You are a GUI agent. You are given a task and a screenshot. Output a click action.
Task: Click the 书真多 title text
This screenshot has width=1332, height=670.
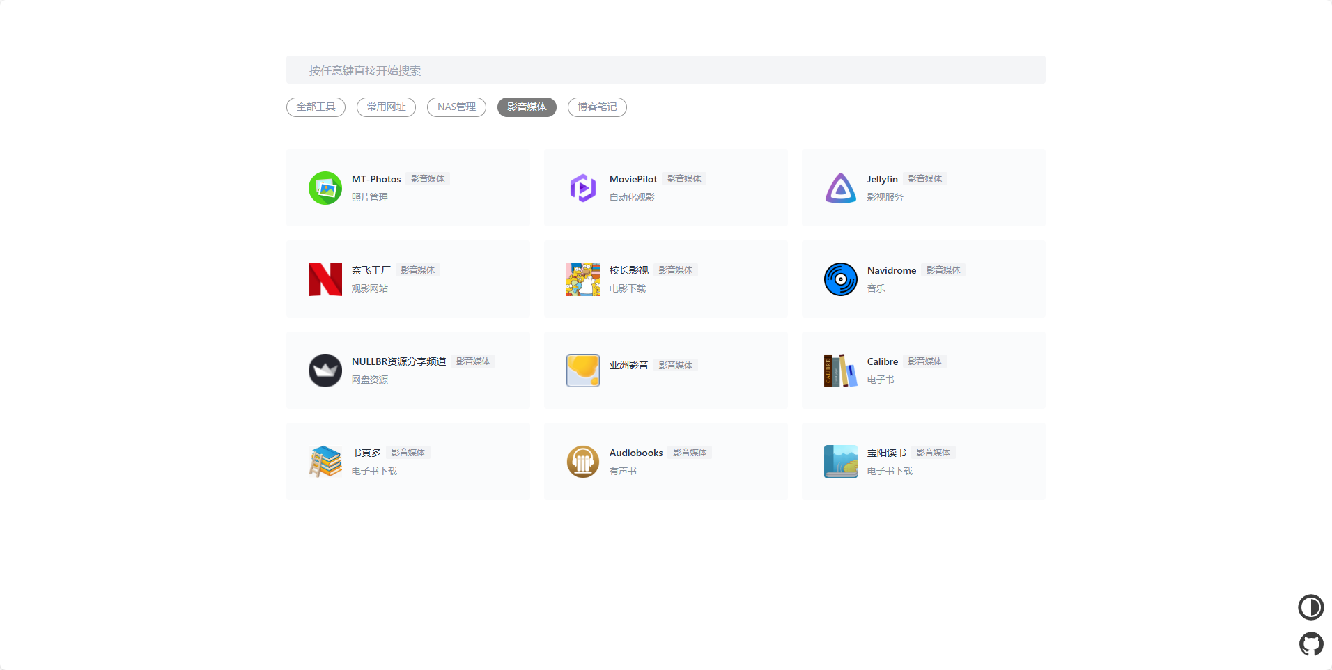pyautogui.click(x=366, y=453)
